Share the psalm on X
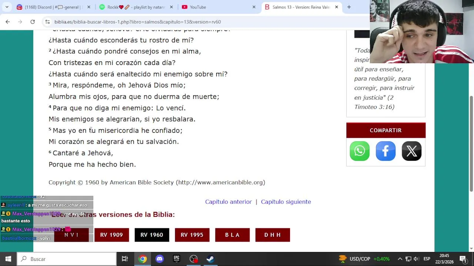The height and width of the screenshot is (266, 474). coord(411,151)
